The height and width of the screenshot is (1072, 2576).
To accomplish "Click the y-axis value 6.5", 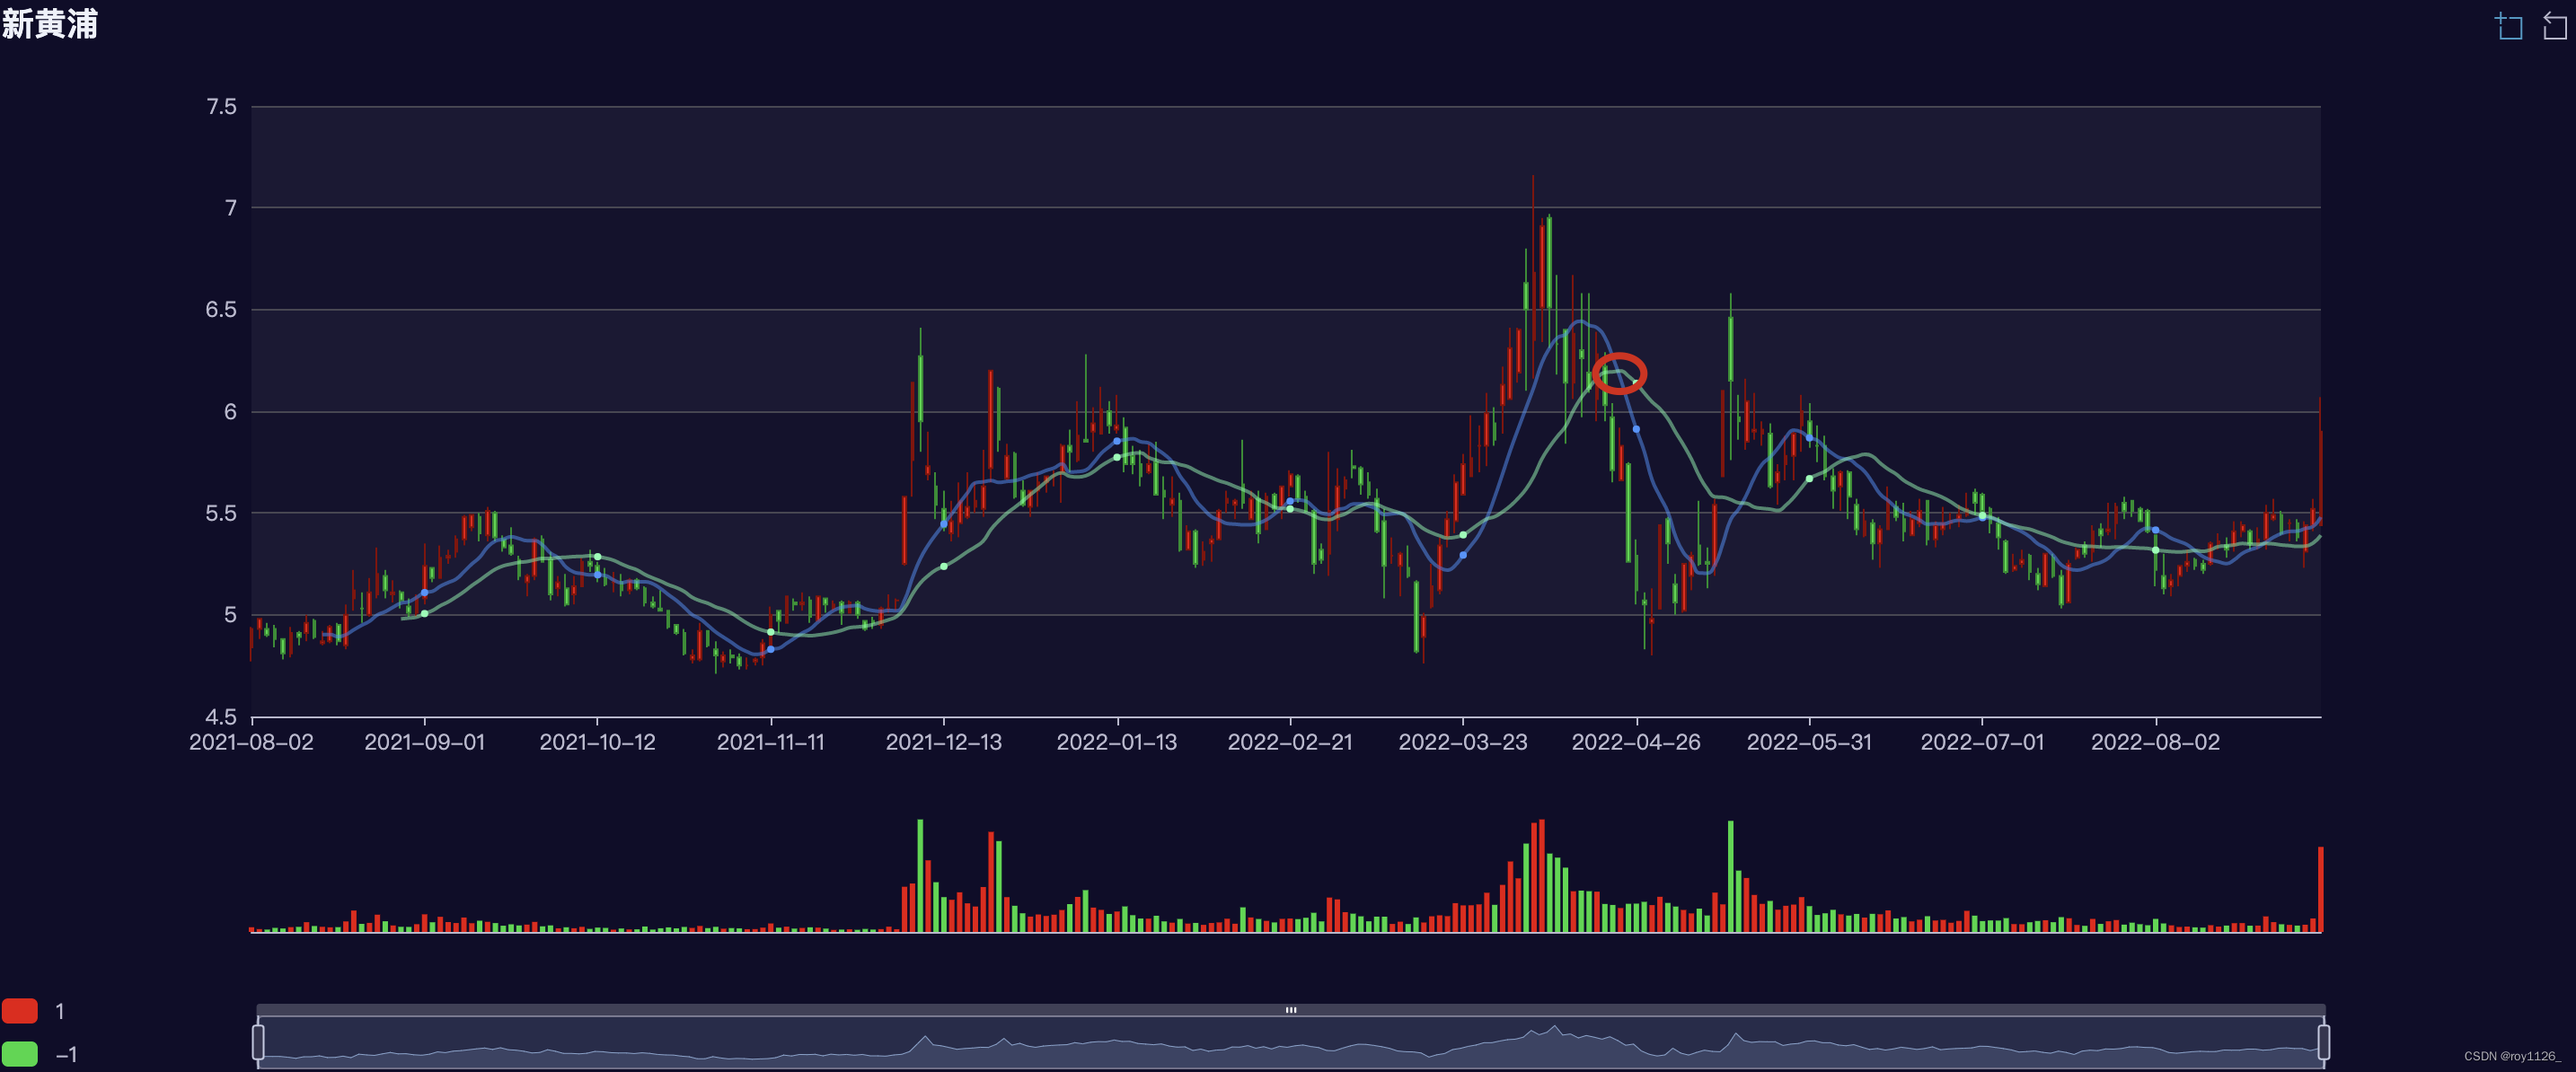I will pyautogui.click(x=221, y=310).
